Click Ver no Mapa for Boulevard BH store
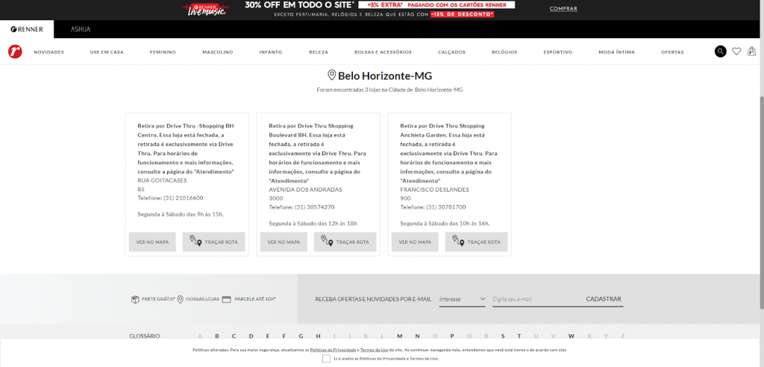Image resolution: width=764 pixels, height=367 pixels. tap(284, 242)
